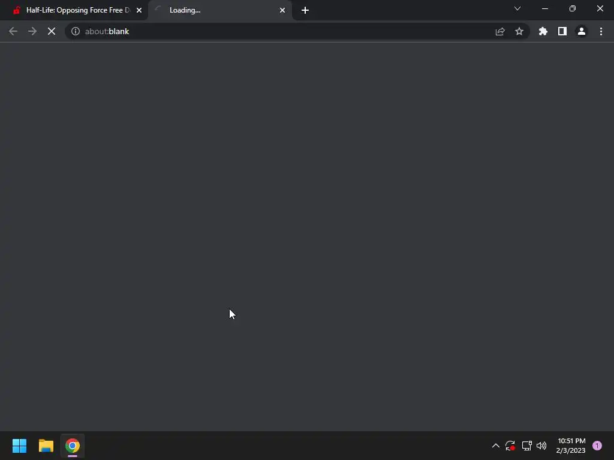Go back to previous page
This screenshot has width=614, height=460.
pos(13,31)
